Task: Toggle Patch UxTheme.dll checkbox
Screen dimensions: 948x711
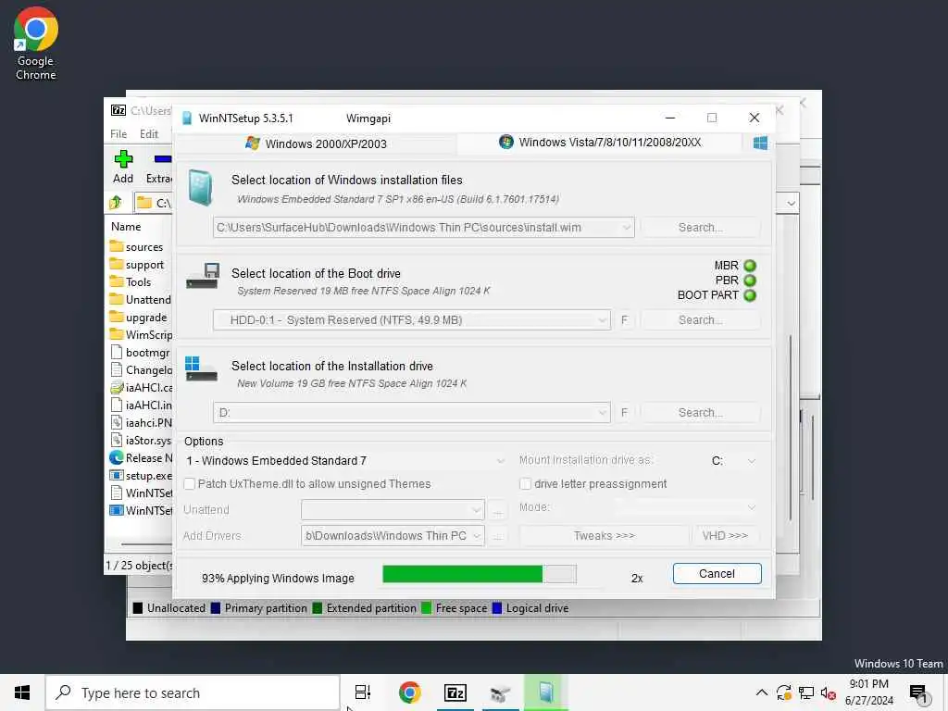Action: pos(190,483)
